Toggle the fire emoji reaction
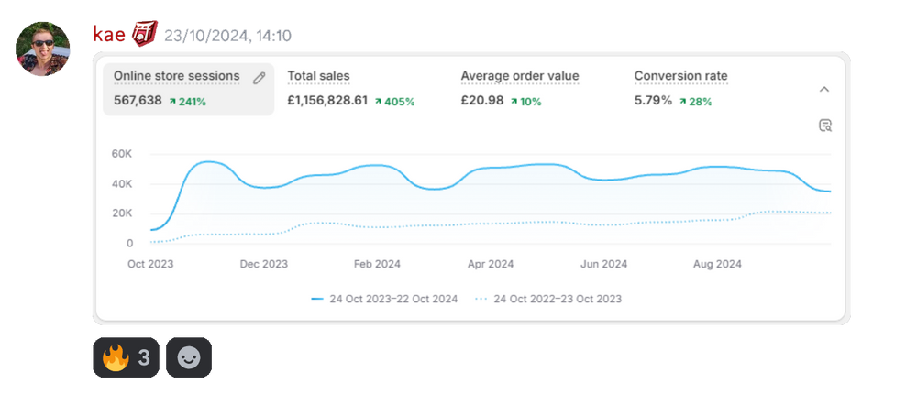The image size is (917, 394). (x=126, y=357)
